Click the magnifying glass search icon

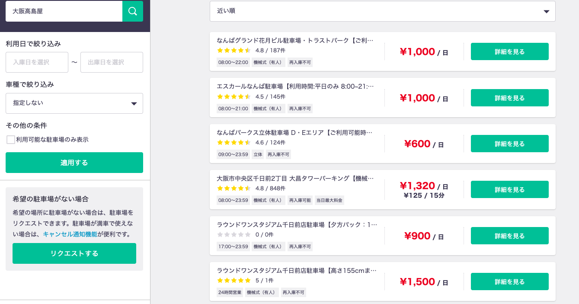133,11
